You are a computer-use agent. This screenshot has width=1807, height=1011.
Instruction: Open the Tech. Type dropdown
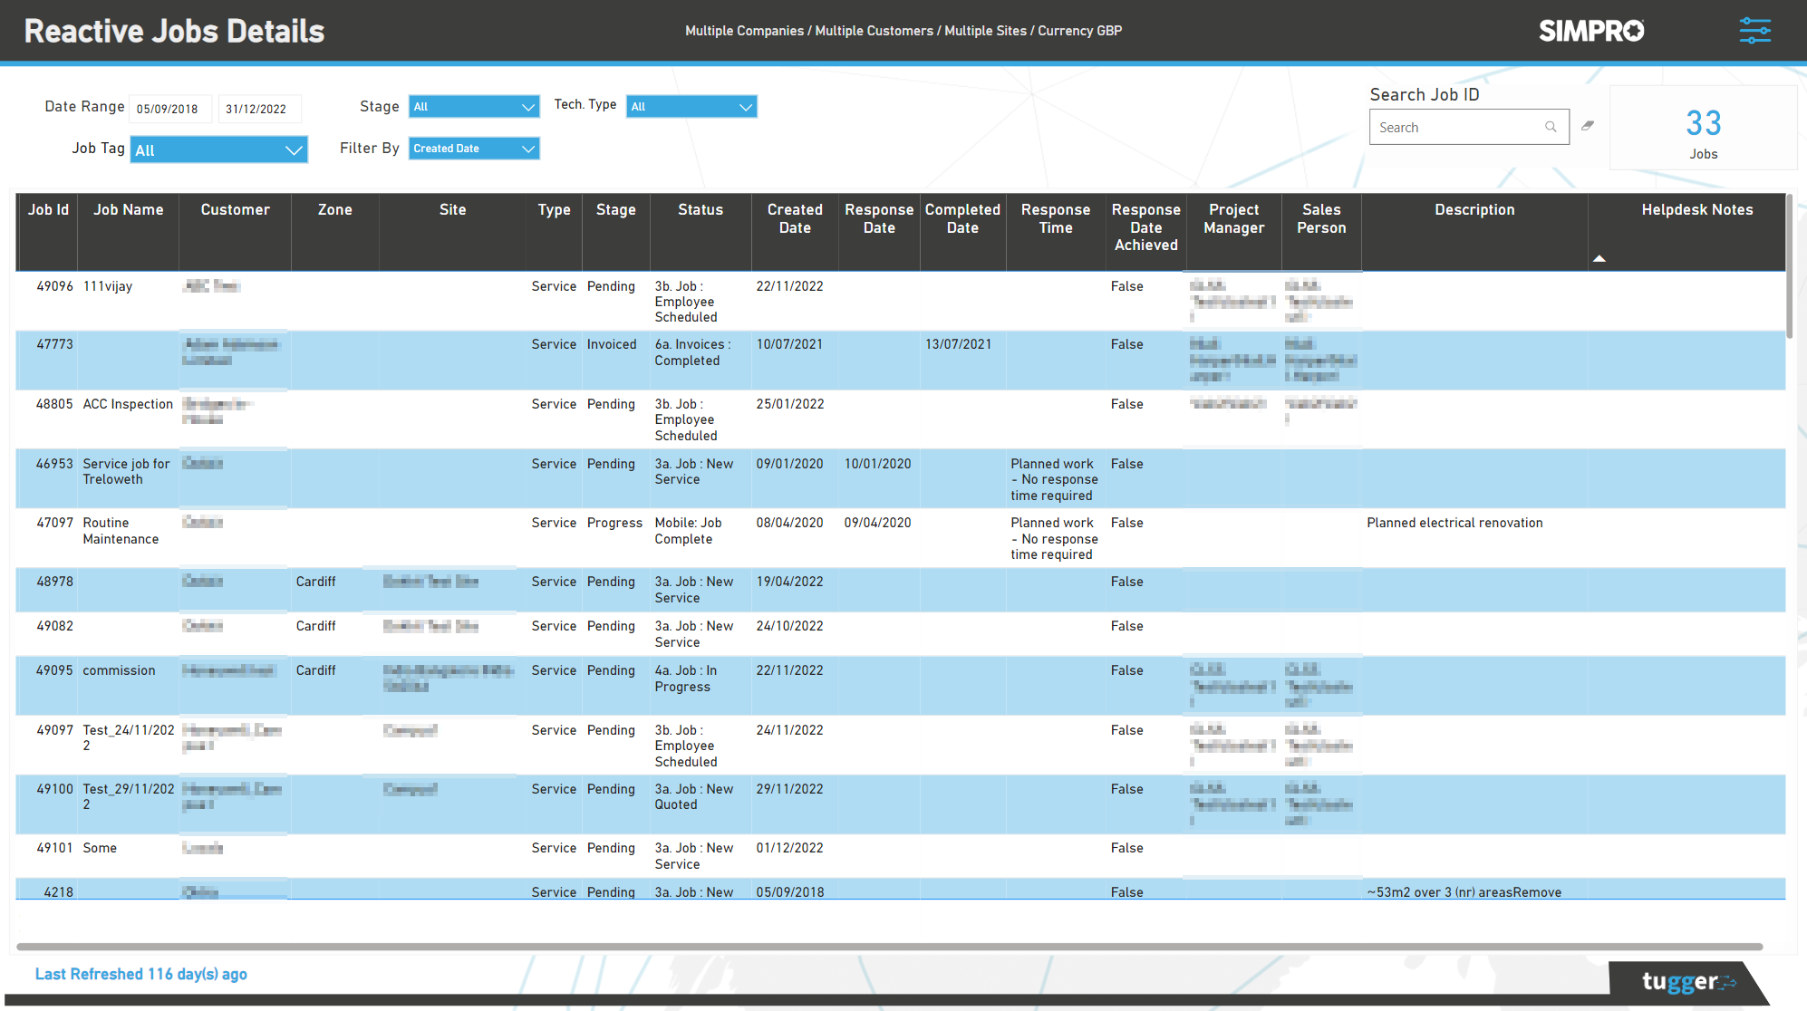pyautogui.click(x=691, y=106)
